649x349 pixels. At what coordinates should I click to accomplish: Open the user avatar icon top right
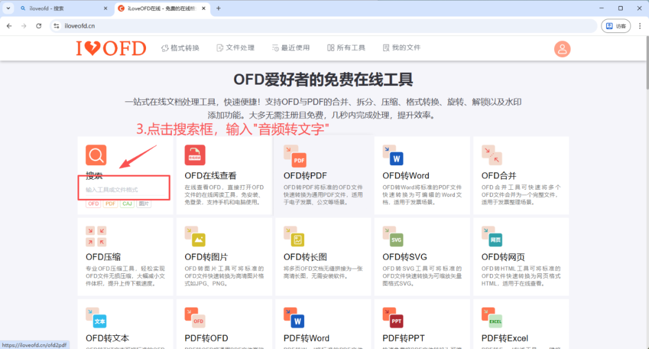[x=562, y=49]
